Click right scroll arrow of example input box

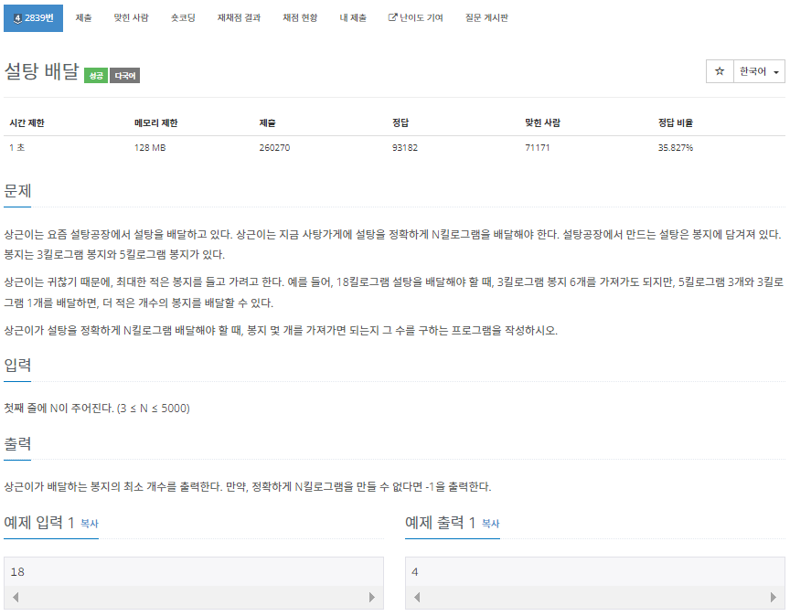click(x=372, y=598)
